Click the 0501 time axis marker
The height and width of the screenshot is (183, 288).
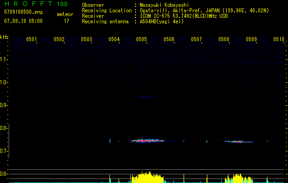(32, 39)
